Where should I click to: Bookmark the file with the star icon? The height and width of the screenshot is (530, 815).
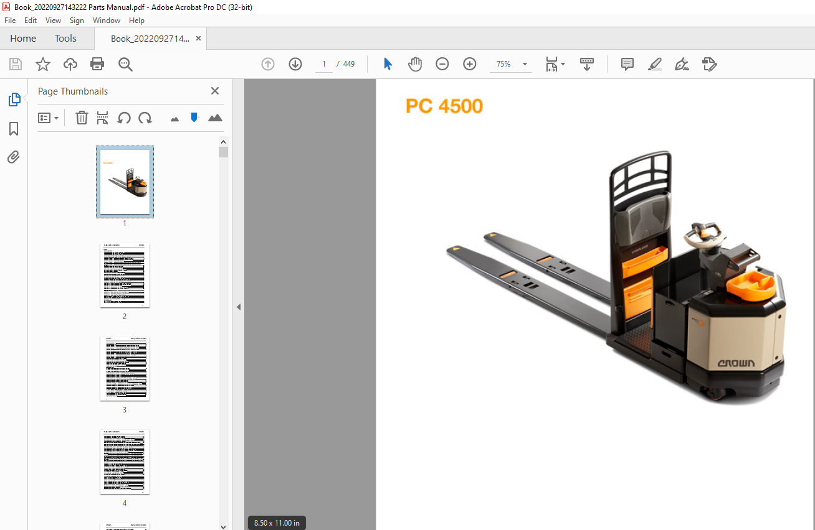[x=43, y=64]
